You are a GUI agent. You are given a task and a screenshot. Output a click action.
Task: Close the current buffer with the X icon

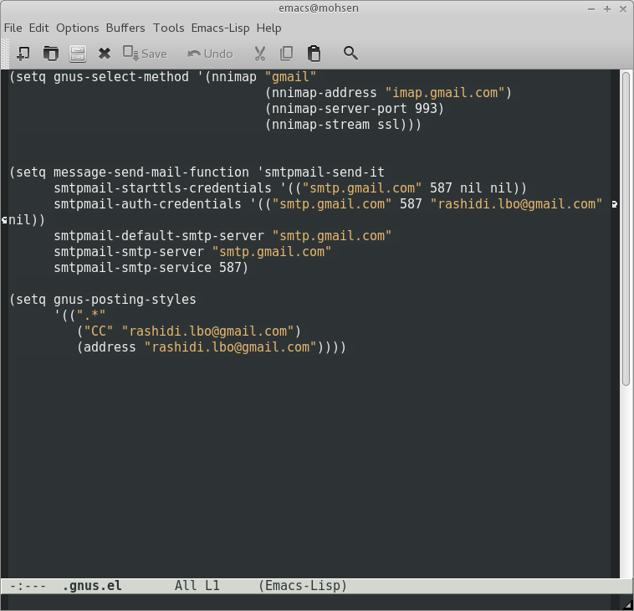pyautogui.click(x=105, y=54)
